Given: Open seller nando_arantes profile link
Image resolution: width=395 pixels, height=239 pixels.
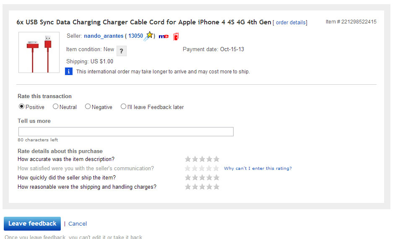Looking at the screenshot, I should click(104, 36).
